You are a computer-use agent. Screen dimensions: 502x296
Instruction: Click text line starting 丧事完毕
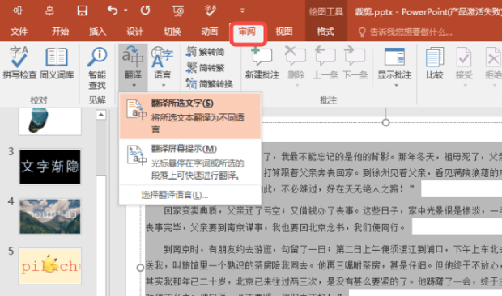[275, 227]
